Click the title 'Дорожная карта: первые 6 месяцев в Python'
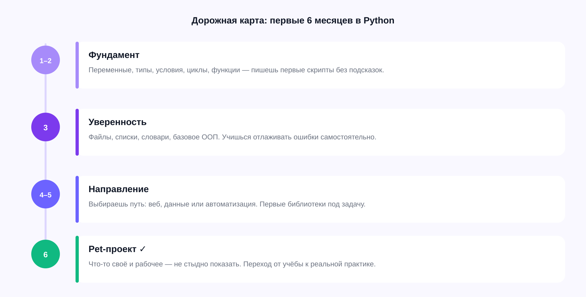Screen dimensions: 586x297 (293, 21)
